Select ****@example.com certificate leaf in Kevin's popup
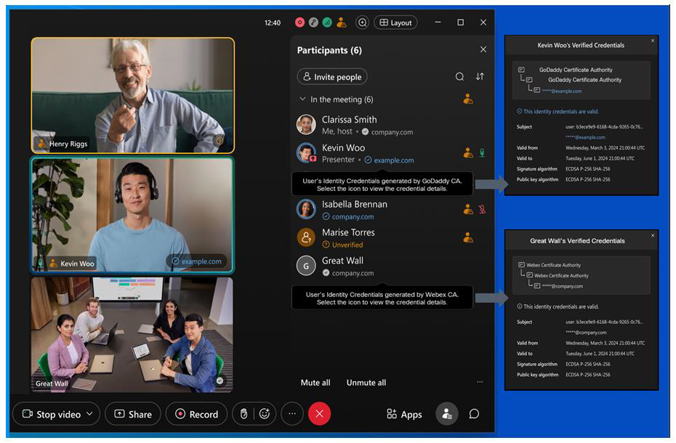Image resolution: width=676 pixels, height=443 pixels. [558, 91]
